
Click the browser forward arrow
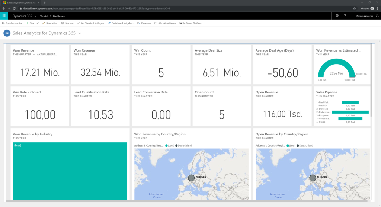(9, 9)
